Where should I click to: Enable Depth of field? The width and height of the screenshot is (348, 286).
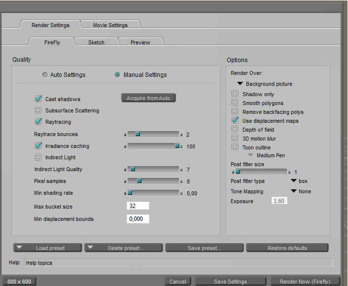coord(235,129)
